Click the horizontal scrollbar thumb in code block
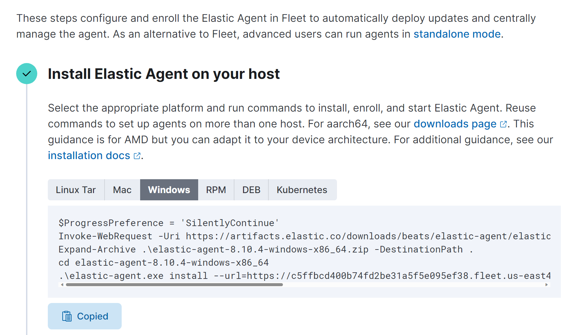 [174, 285]
